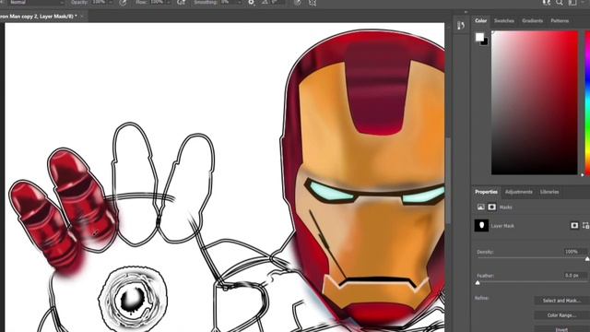
Task: Click the Density value field
Action: tap(574, 252)
